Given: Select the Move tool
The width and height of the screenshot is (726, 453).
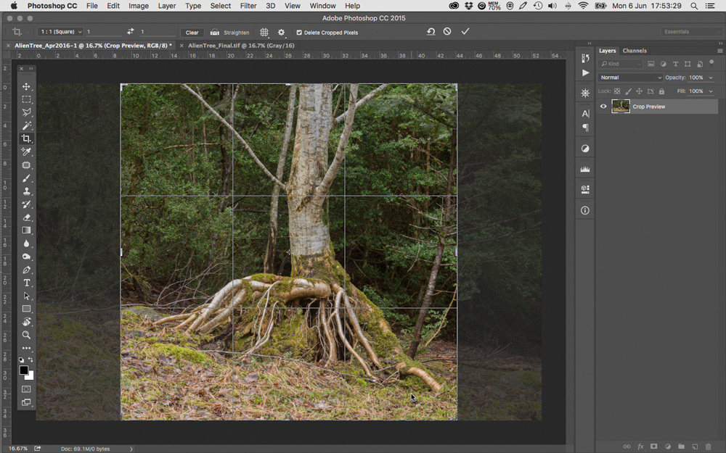Looking at the screenshot, I should (x=27, y=86).
